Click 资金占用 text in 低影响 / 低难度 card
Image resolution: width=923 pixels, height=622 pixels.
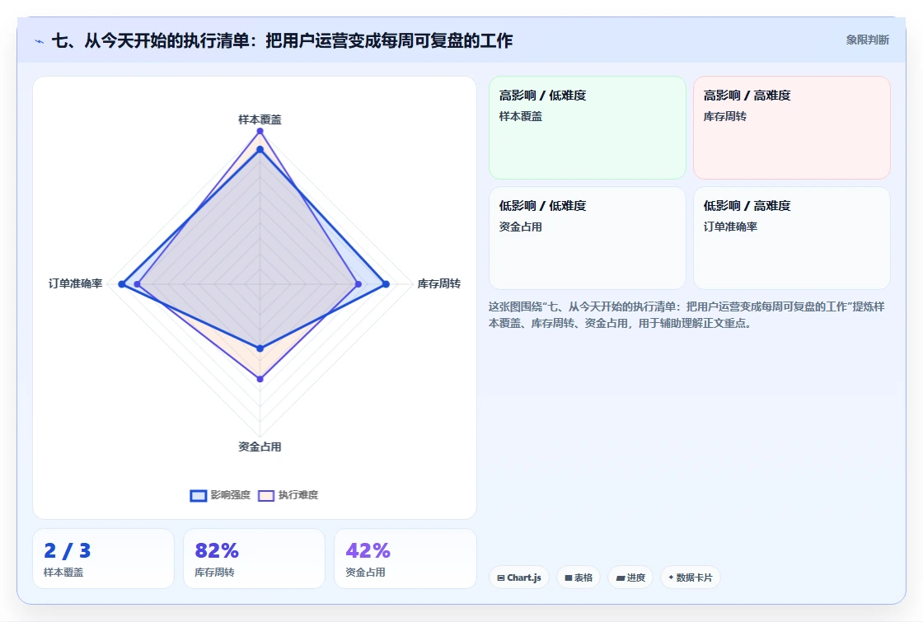point(520,227)
